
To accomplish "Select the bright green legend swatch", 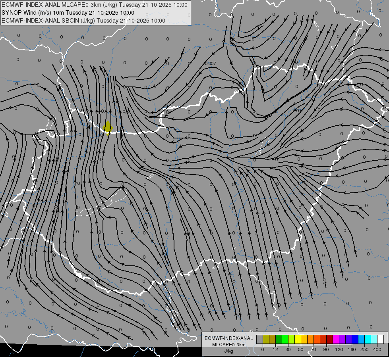I will pos(285,339).
